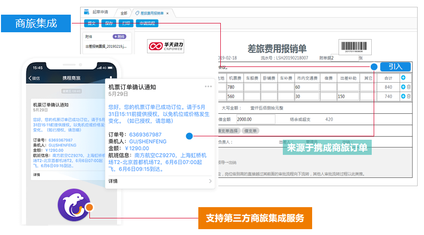Switch to the 全部 tab
This screenshot has height=235, width=424.
123,13
